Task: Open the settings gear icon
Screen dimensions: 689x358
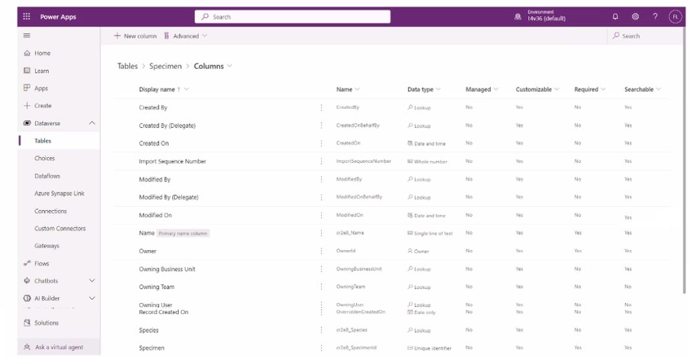Action: (x=635, y=17)
